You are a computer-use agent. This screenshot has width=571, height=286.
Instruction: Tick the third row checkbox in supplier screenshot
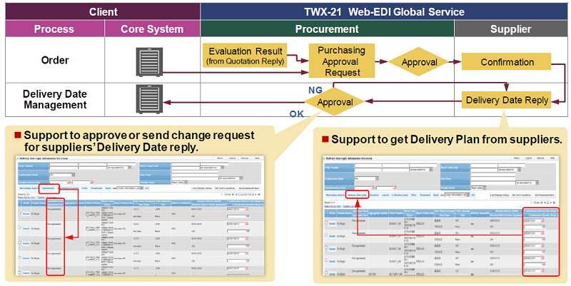tap(326, 247)
